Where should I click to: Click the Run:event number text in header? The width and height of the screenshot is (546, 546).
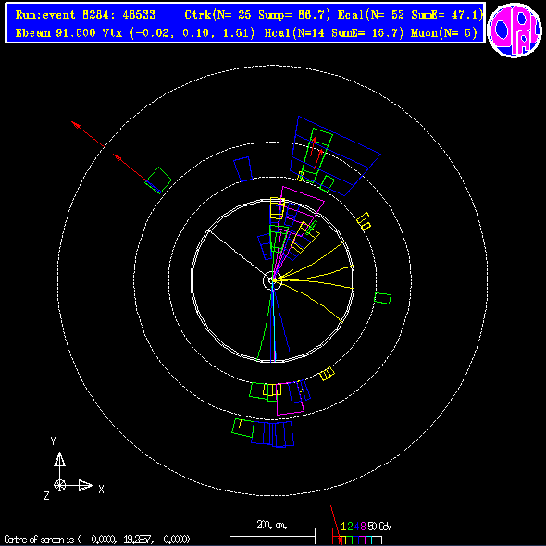point(85,15)
